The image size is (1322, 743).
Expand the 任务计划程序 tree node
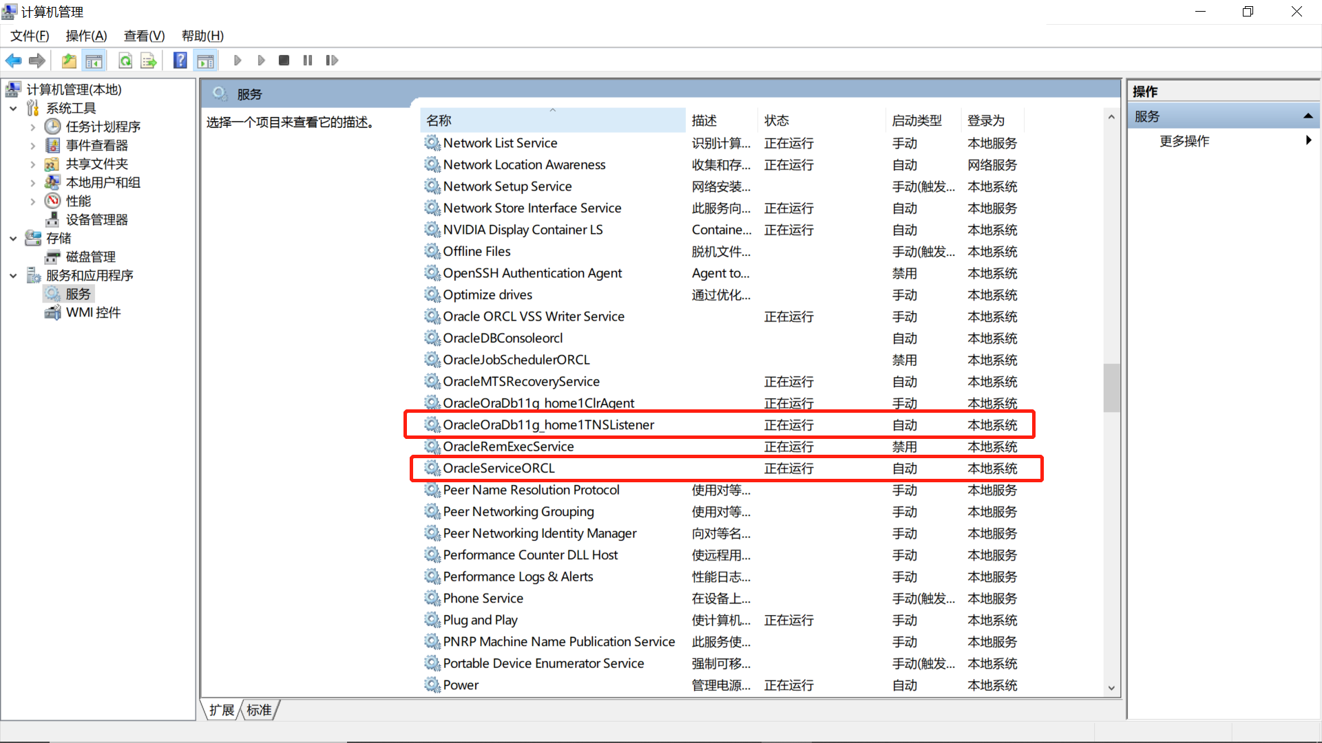coord(32,127)
